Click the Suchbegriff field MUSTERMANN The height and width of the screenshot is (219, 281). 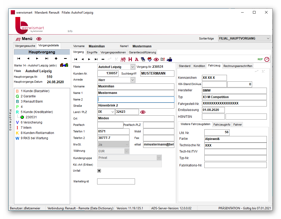coord(157,74)
